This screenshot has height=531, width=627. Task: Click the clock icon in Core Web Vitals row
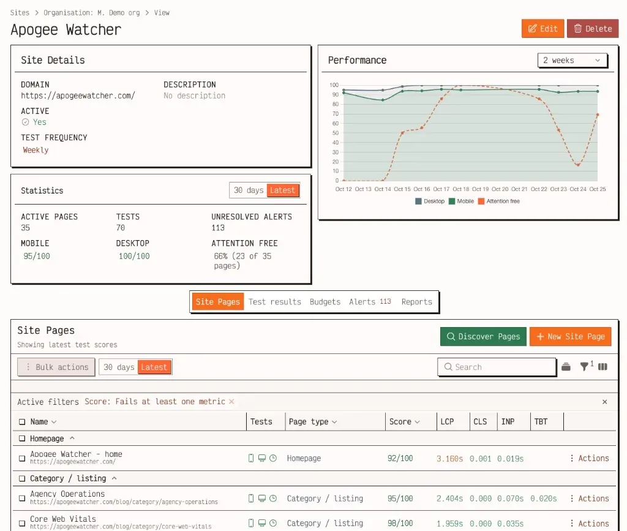coord(273,523)
